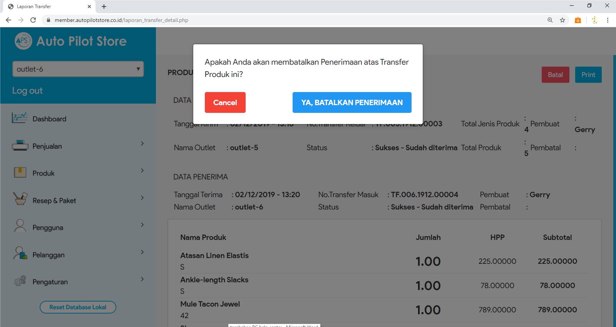Click the Pelanggan customer icon
Viewport: 616px width, 327px height.
[20, 253]
